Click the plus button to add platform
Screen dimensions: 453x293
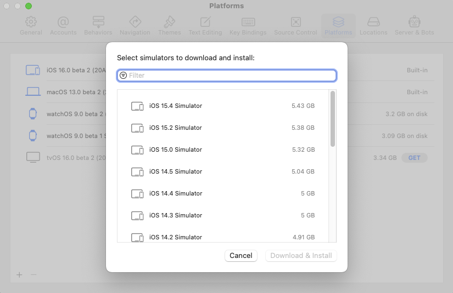click(19, 275)
